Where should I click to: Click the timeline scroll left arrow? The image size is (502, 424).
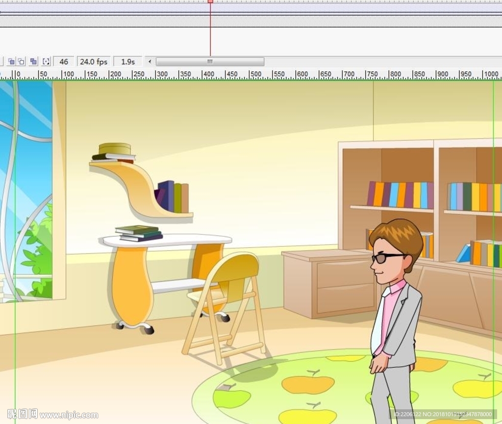coord(150,61)
